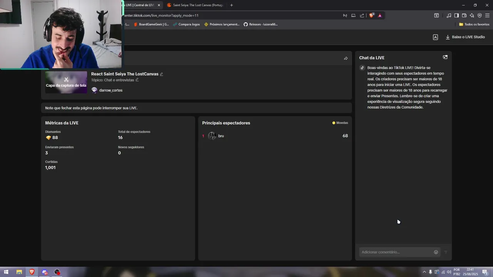Switch to the 'Saint Seiya: The Lost Canvas' tab
The height and width of the screenshot is (277, 493).
[x=195, y=5]
